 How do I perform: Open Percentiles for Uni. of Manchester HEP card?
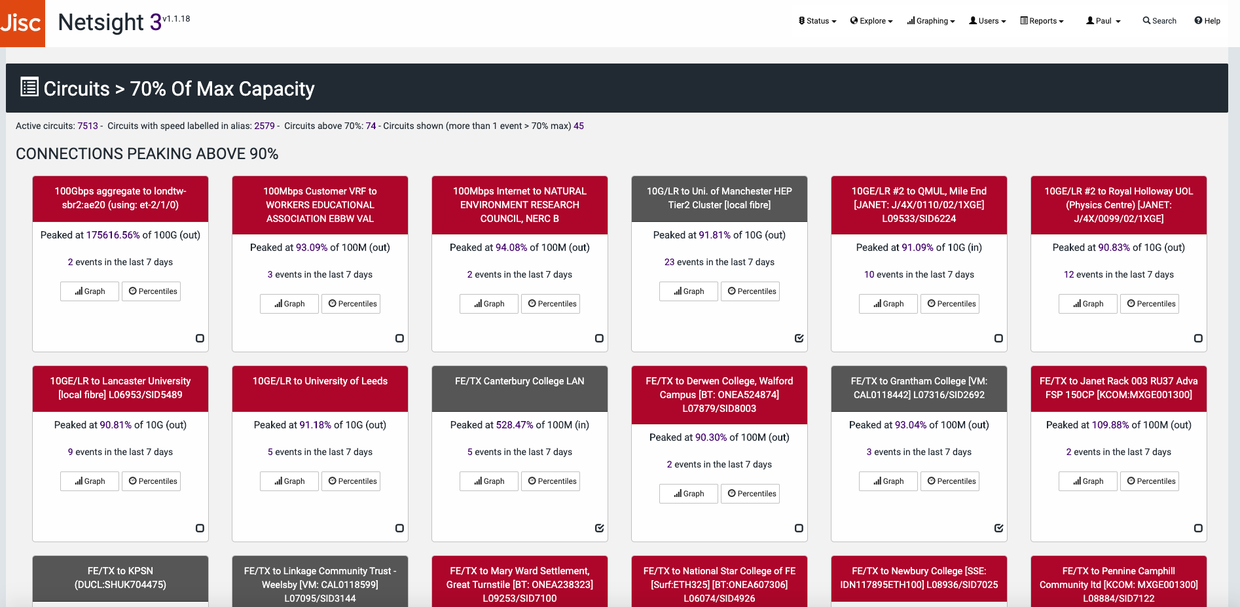pyautogui.click(x=750, y=291)
